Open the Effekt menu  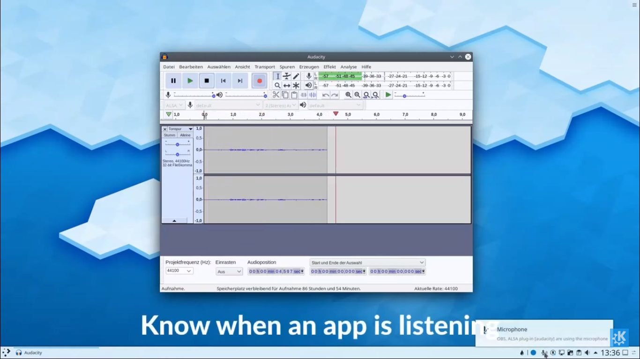[329, 67]
